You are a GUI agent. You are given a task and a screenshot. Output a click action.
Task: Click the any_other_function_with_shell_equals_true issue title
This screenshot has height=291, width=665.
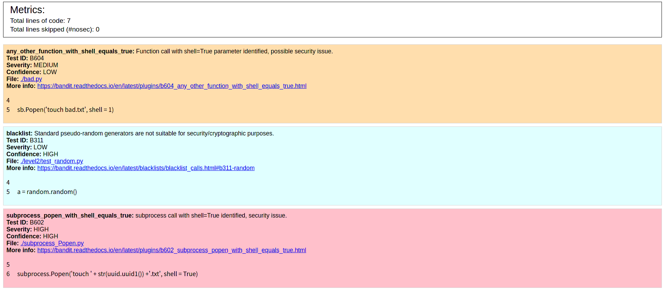[x=70, y=51]
